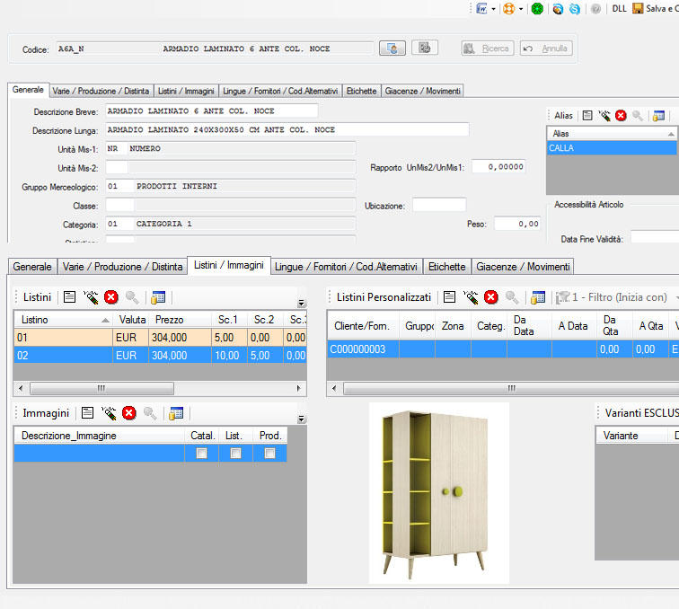Open upper Giacenze / Movimenti tab
Image resolution: width=679 pixels, height=609 pixels.
pyautogui.click(x=423, y=91)
